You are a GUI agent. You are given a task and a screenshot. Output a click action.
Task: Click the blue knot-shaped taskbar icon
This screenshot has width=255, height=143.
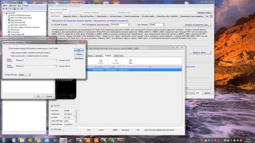pyautogui.click(x=47, y=140)
